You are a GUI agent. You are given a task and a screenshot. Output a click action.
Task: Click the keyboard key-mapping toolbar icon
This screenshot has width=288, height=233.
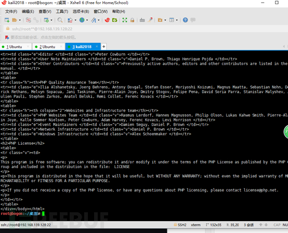(142, 20)
